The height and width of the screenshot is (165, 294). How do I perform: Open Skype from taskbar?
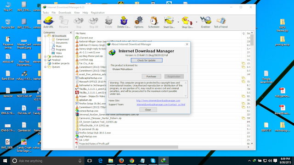[153, 161]
